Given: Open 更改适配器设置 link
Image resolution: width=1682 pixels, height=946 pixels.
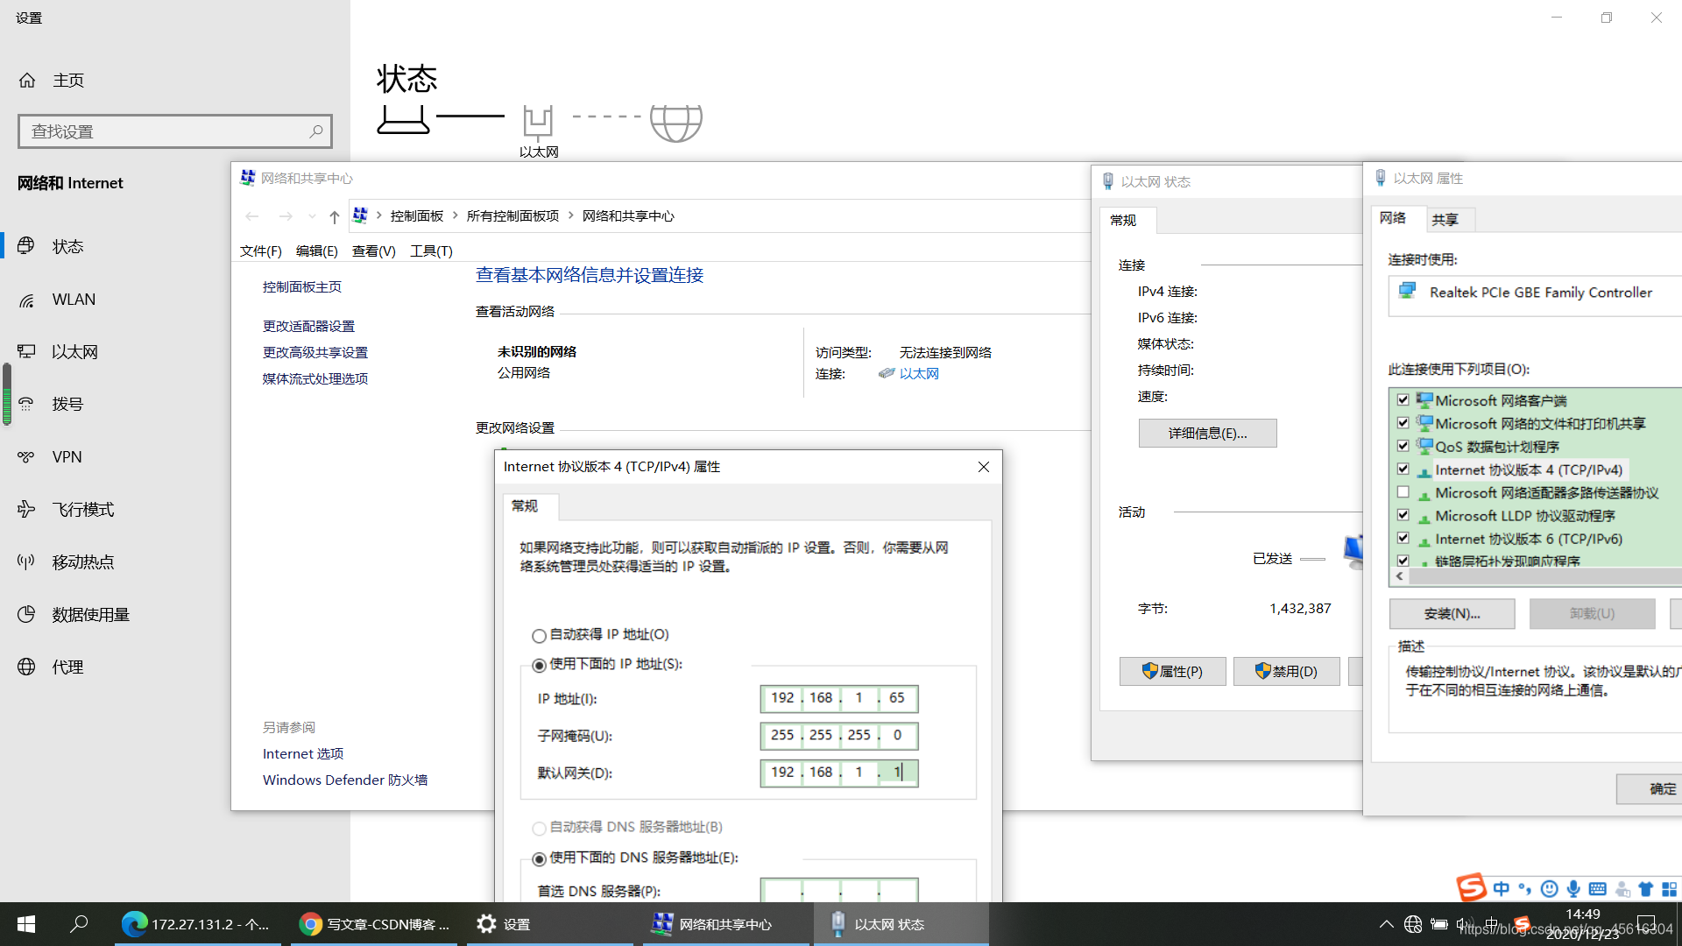Looking at the screenshot, I should (308, 327).
